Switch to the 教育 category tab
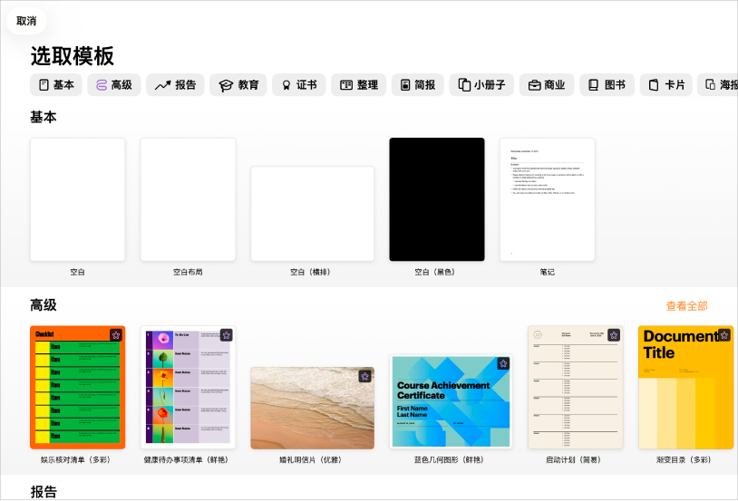 [238, 85]
